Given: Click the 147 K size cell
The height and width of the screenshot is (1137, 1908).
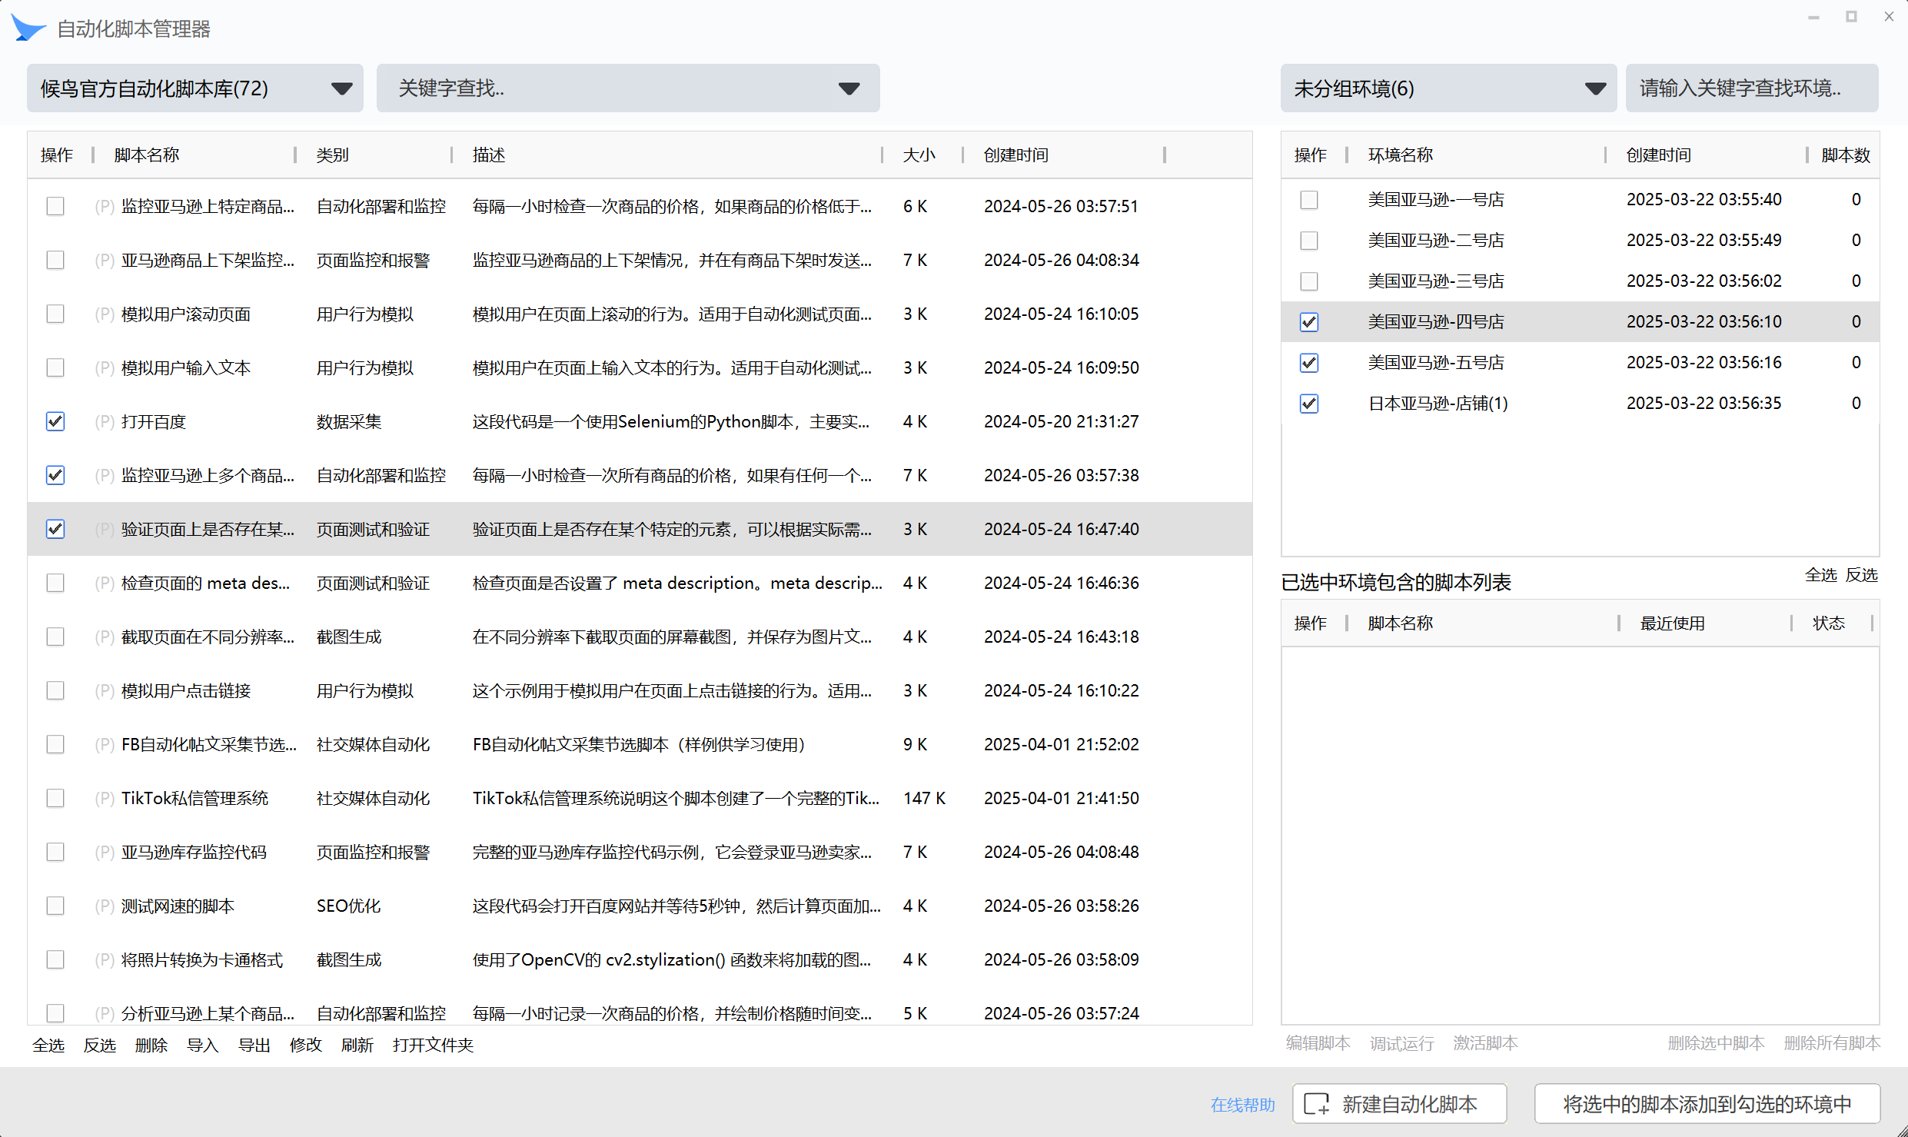Looking at the screenshot, I should [x=924, y=798].
